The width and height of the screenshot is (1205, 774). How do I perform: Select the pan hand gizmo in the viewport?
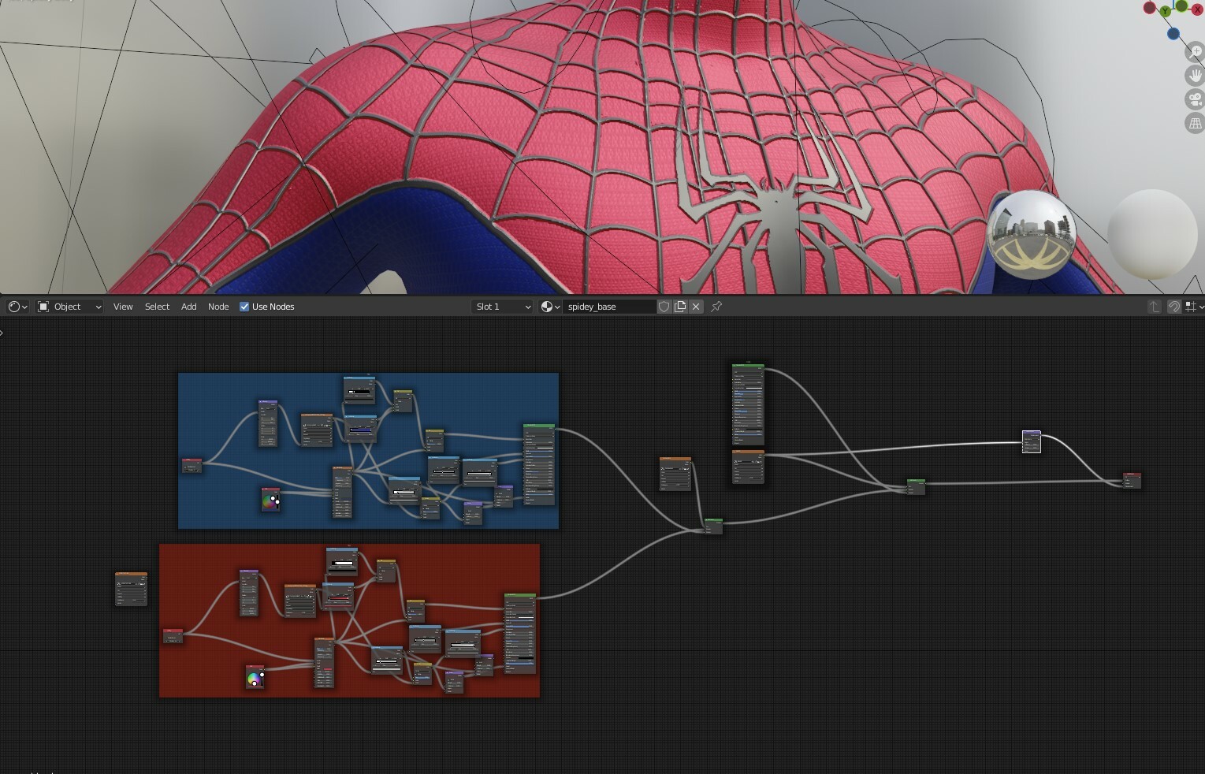1196,75
